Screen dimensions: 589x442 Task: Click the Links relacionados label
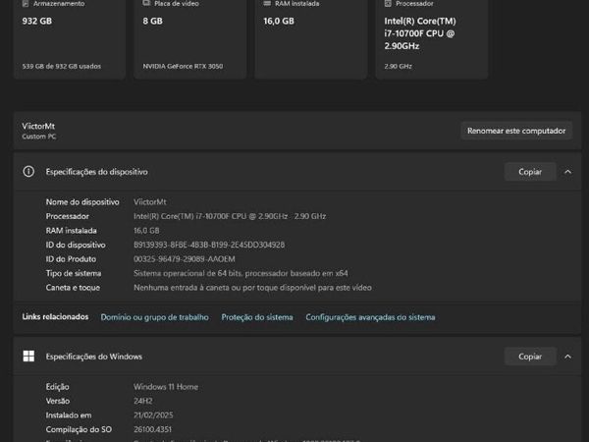coord(55,317)
